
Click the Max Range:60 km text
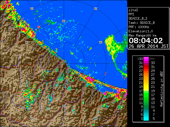pyautogui.click(x=142, y=35)
